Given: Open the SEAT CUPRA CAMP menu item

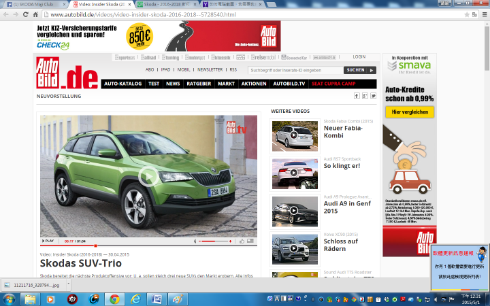Looking at the screenshot, I should [x=333, y=84].
